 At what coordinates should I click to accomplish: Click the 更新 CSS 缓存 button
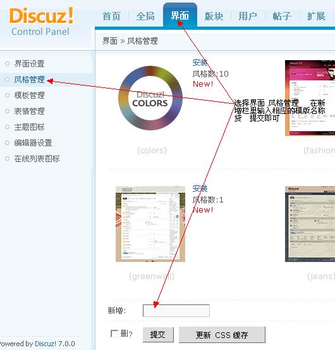[x=222, y=335]
